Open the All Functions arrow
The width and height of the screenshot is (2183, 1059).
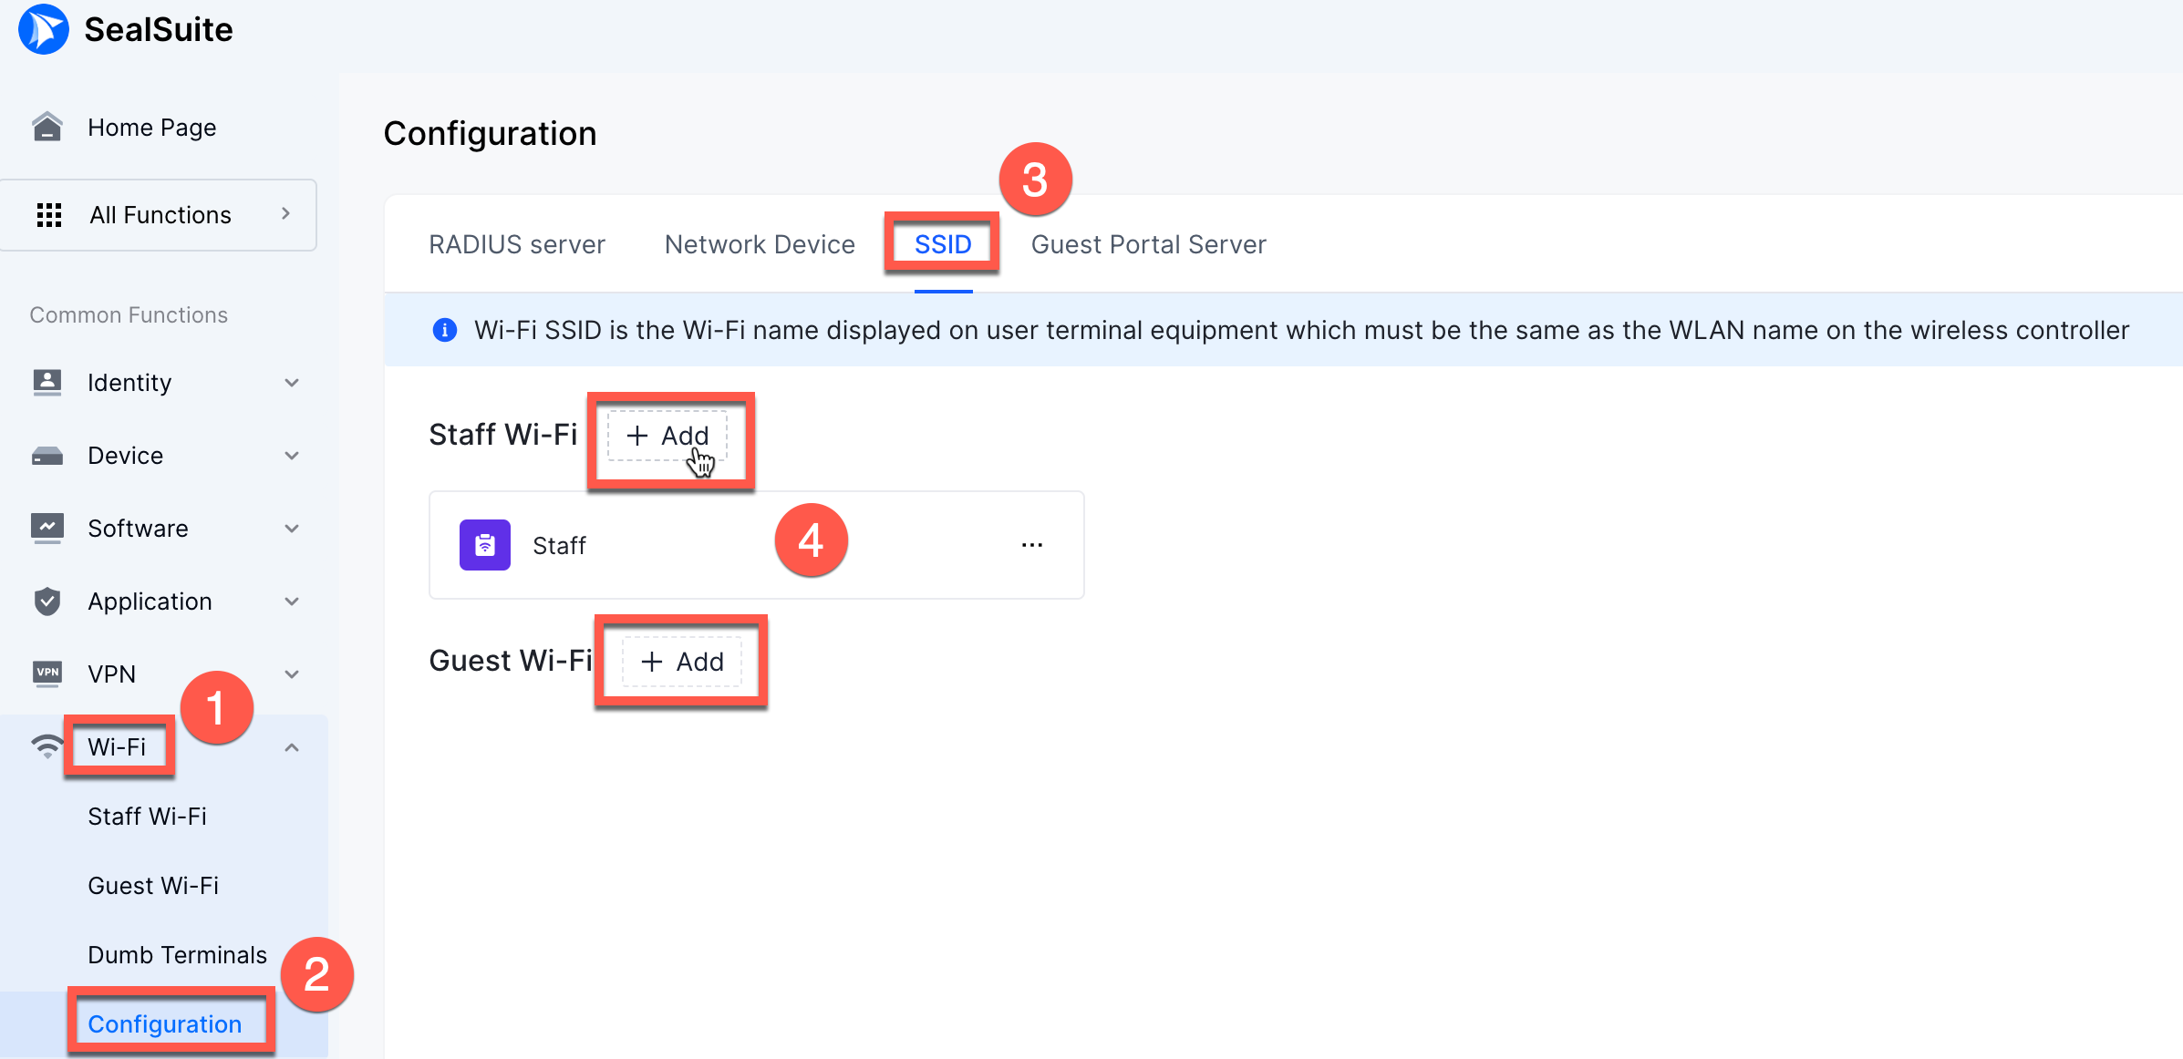coord(286,213)
